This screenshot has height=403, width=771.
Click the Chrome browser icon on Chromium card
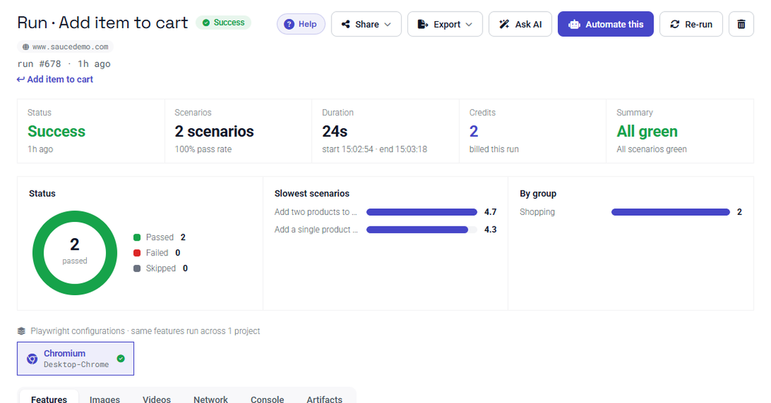[32, 359]
